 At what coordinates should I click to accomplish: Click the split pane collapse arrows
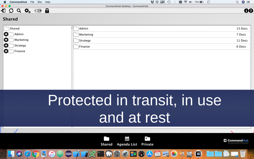[x=72, y=27]
